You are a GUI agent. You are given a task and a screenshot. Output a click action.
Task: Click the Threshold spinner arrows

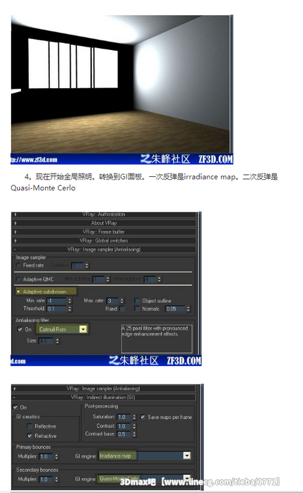[70, 309]
